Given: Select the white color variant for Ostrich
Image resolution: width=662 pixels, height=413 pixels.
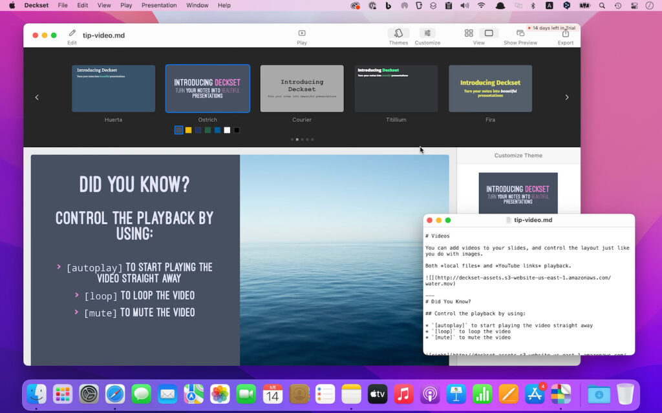Looking at the screenshot, I should click(x=226, y=130).
